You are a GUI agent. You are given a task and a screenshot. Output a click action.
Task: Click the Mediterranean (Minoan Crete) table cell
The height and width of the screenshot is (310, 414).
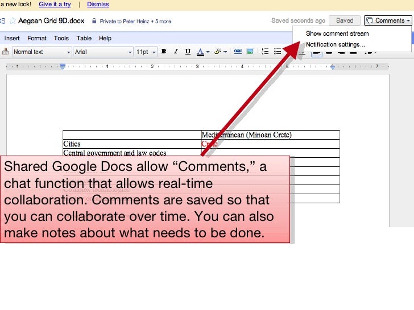click(x=270, y=135)
